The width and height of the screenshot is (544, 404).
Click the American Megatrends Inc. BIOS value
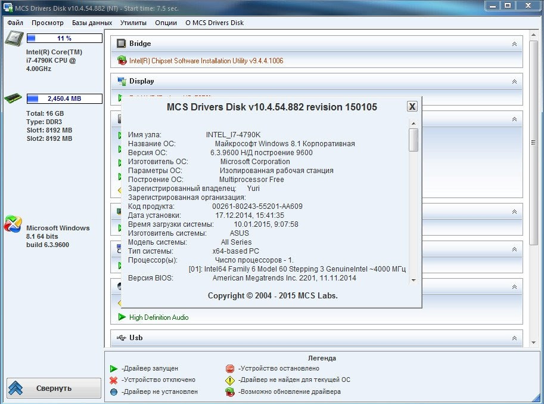pos(284,278)
